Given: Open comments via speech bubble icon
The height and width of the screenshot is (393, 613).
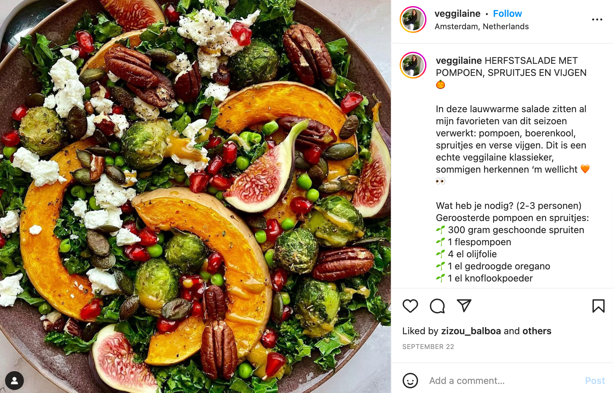Looking at the screenshot, I should (x=437, y=306).
